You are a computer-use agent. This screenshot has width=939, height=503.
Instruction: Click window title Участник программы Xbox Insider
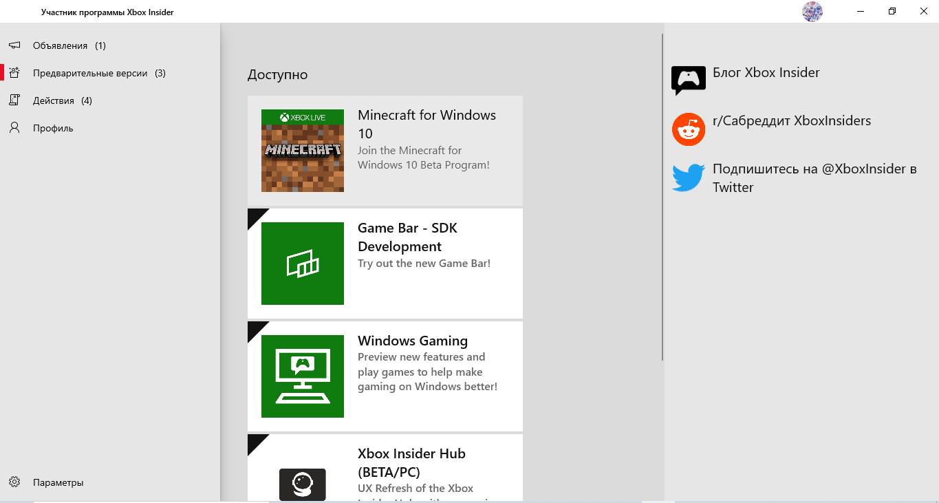pos(107,12)
